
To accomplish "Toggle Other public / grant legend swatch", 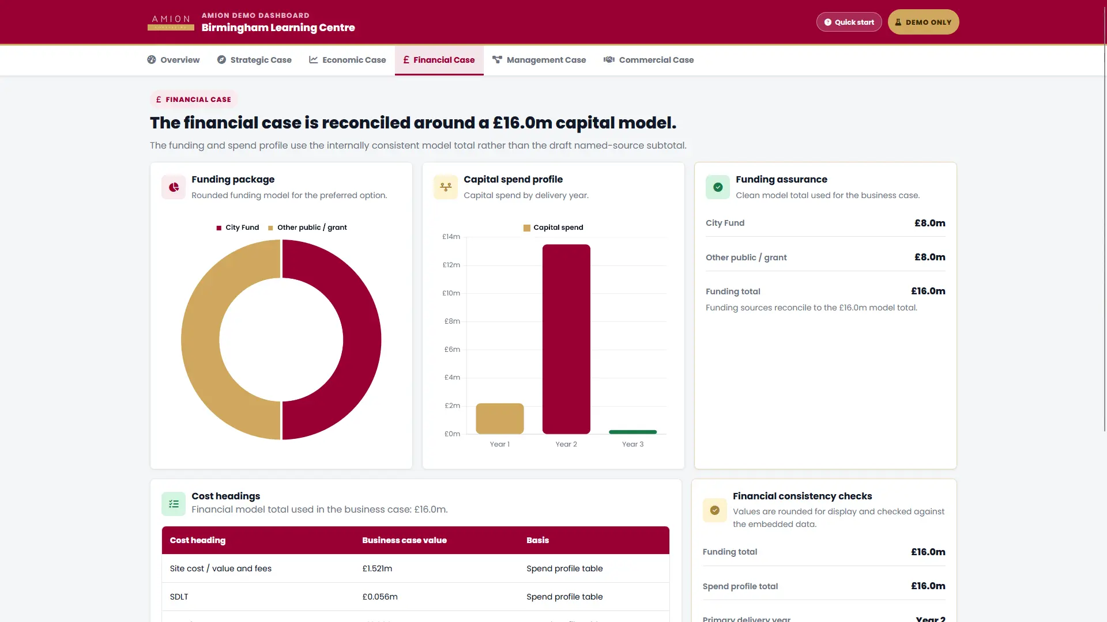I will click(271, 228).
